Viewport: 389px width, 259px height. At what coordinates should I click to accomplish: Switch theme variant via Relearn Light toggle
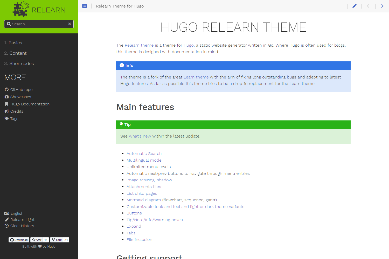click(x=22, y=219)
